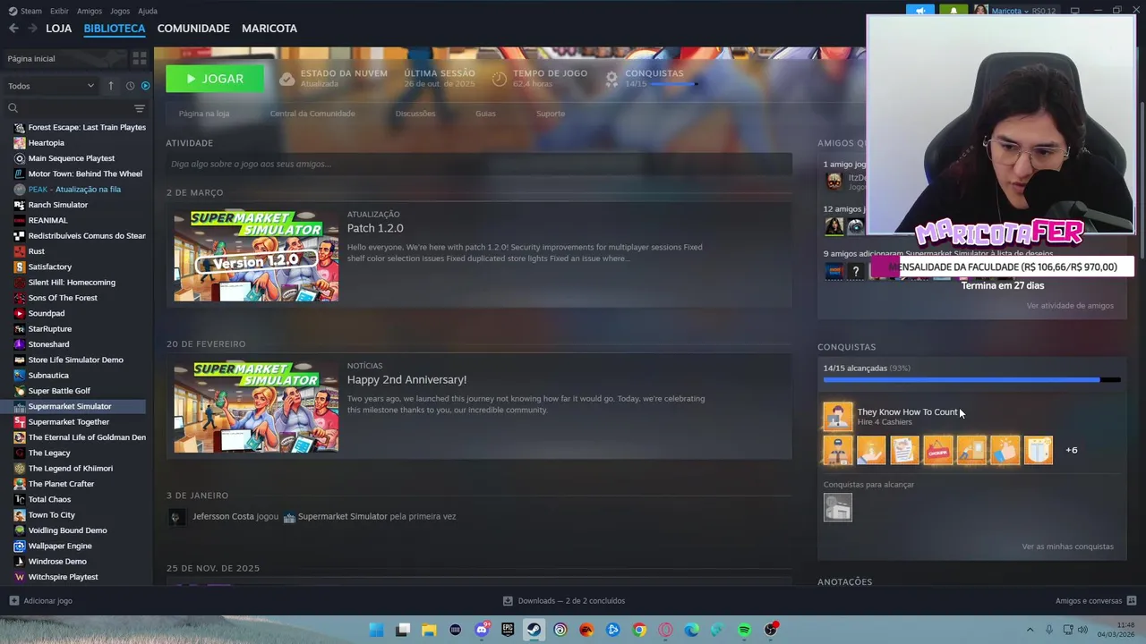Viewport: 1146px width, 644px height.
Task: Open the signed contract achievement icon
Action: [x=904, y=450]
